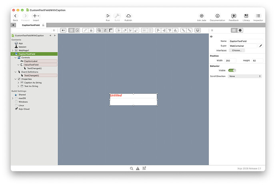Enable the Linux build target checkbox
The image size is (276, 185).
[x=16, y=105]
